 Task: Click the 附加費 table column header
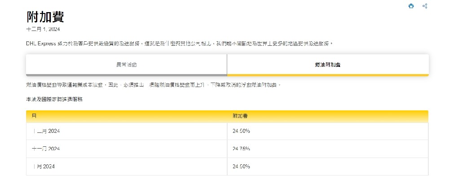pos(240,116)
